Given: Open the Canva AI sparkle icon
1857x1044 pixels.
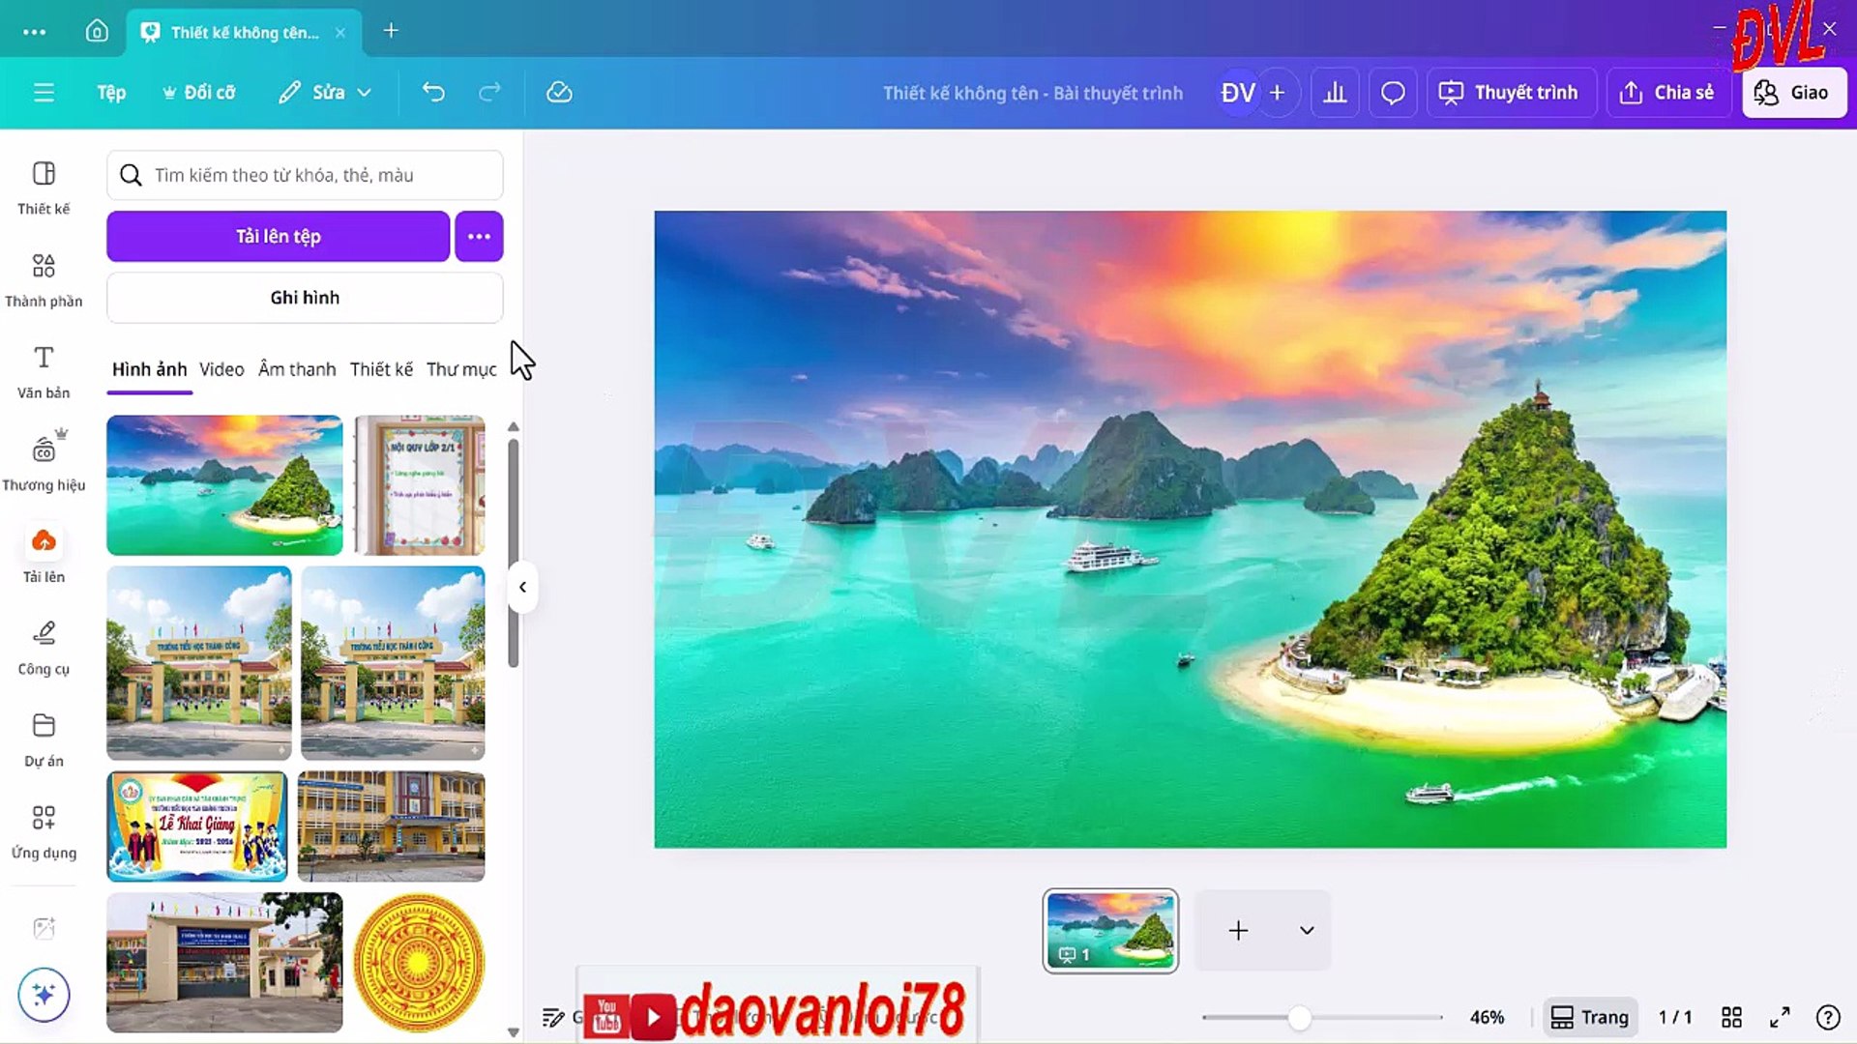Looking at the screenshot, I should [x=44, y=994].
